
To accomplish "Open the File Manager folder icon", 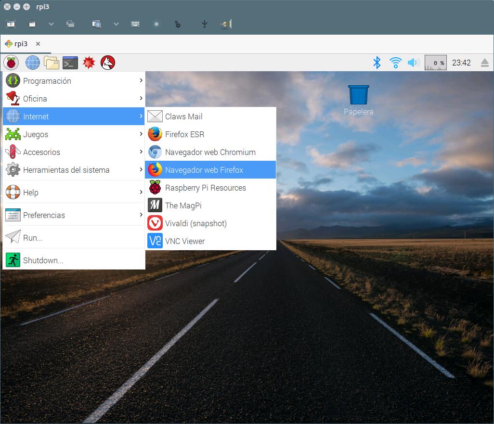I will pos(51,63).
